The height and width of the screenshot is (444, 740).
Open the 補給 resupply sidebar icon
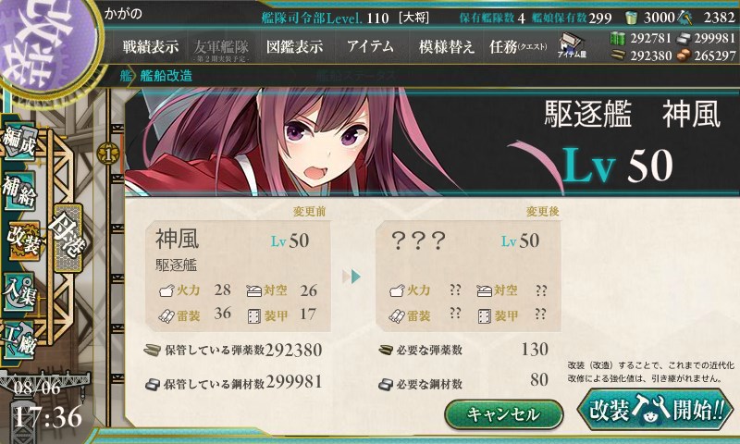18,190
